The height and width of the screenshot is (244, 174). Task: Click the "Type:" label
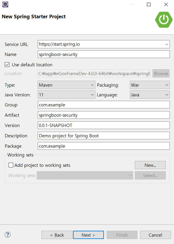coord(10,85)
